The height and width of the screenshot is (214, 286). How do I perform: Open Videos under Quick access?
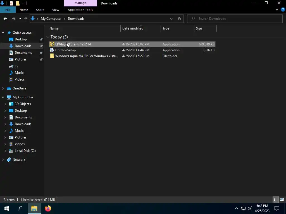click(20, 79)
